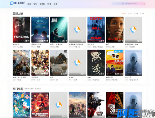Click the placeholder logo icon beside JOKER
This screenshot has height=118, width=155.
77,30
